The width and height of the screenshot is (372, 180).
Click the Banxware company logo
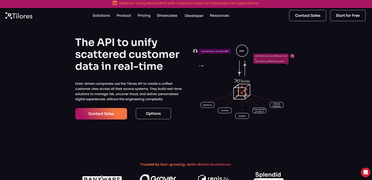102,178
